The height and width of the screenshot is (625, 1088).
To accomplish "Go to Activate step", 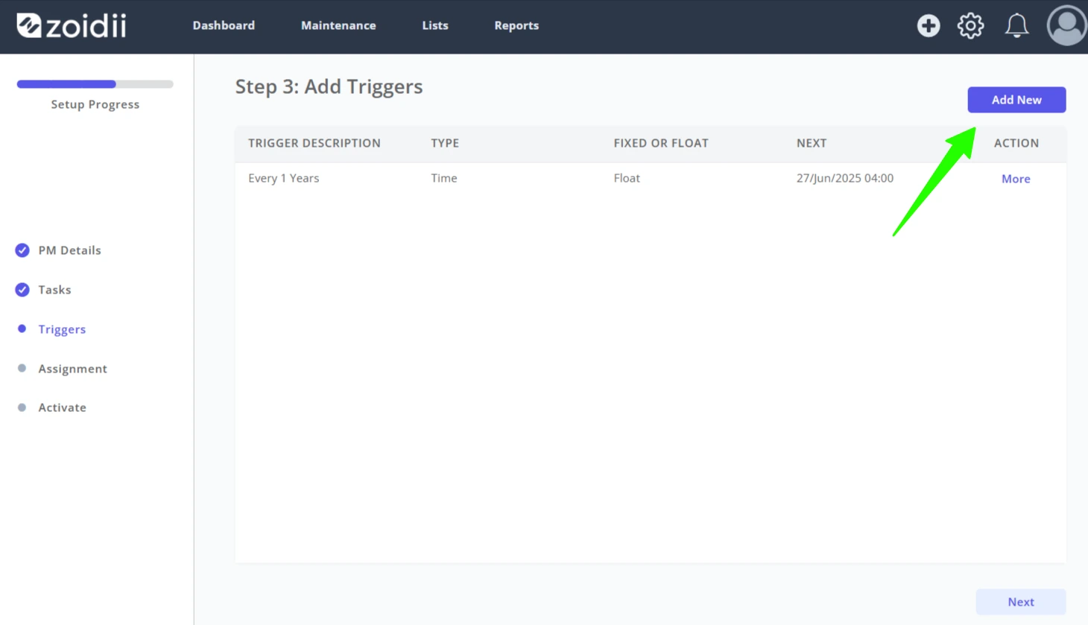I will (x=62, y=407).
